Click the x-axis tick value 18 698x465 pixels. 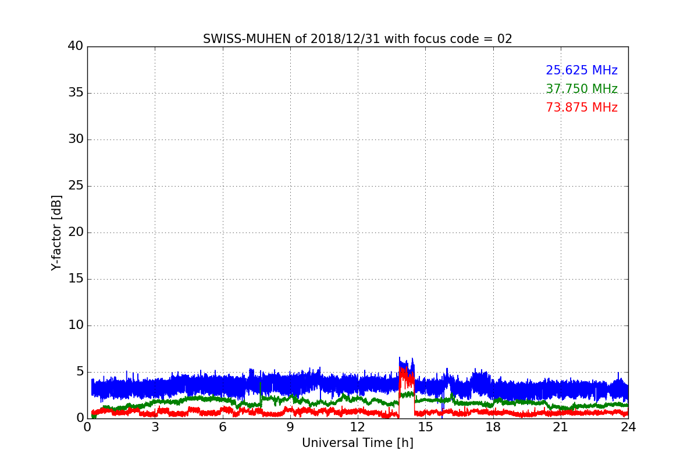(x=493, y=427)
